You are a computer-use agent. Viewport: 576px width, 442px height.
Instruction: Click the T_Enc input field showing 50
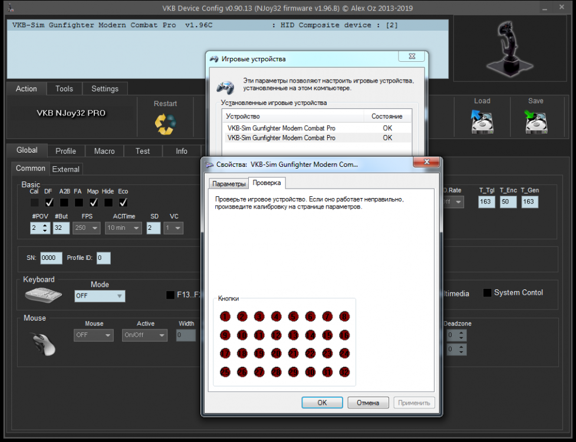tap(508, 202)
